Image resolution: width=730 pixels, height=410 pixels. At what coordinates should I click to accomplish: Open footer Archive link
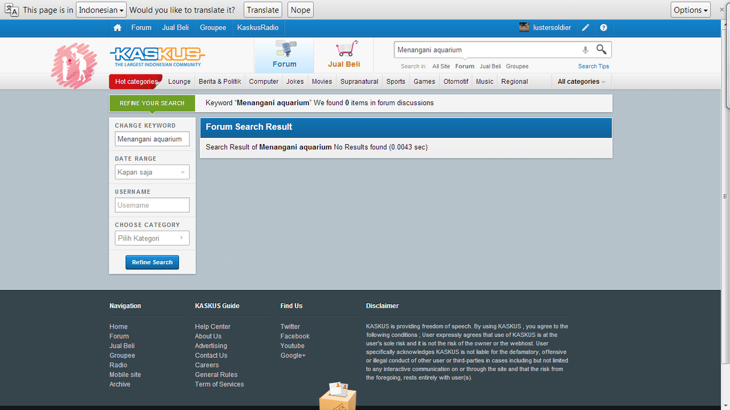(x=120, y=384)
